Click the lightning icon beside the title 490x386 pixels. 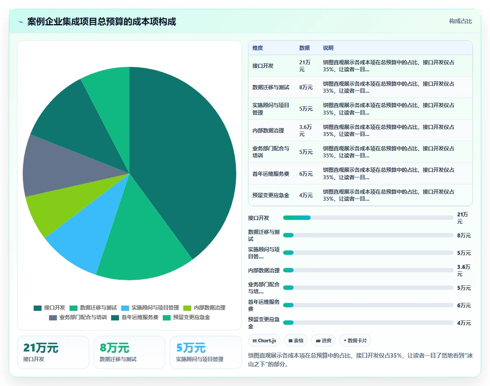21,22
